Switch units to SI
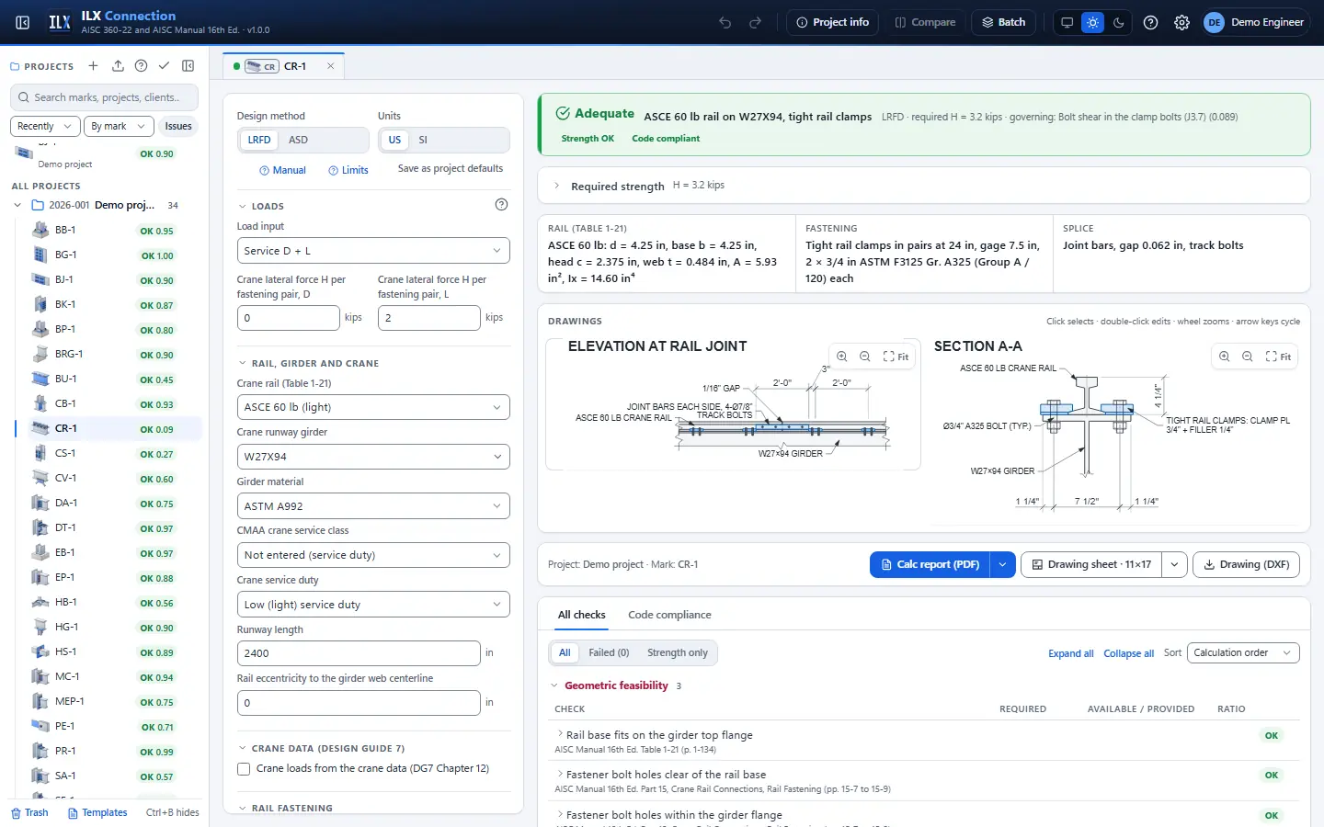The image size is (1324, 827). tap(423, 140)
